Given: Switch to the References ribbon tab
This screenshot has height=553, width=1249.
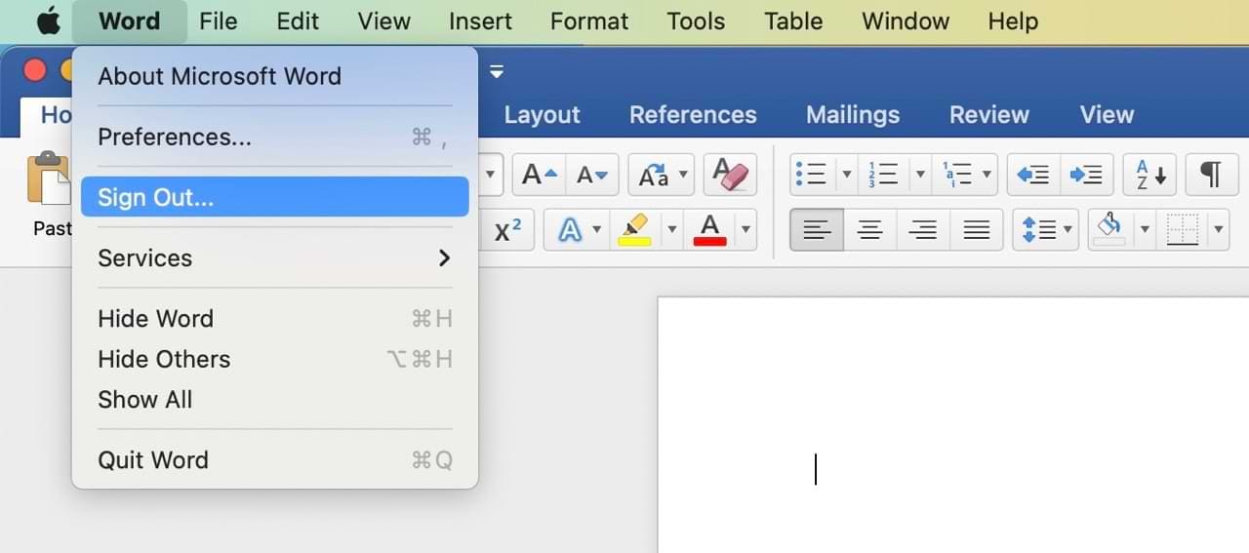Looking at the screenshot, I should pyautogui.click(x=693, y=115).
